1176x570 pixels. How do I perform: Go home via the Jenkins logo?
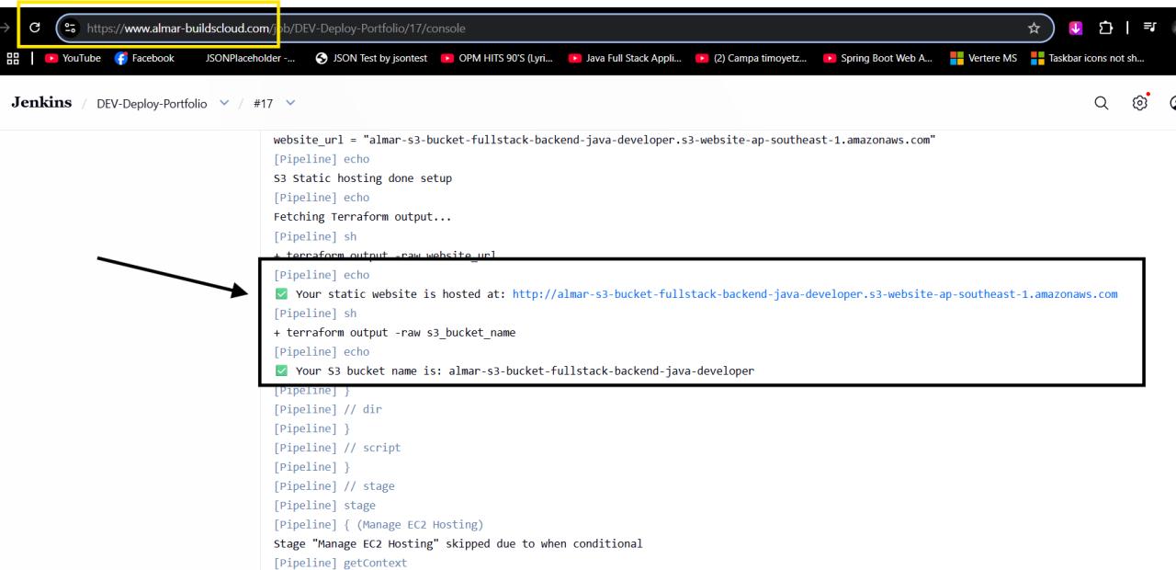[40, 103]
